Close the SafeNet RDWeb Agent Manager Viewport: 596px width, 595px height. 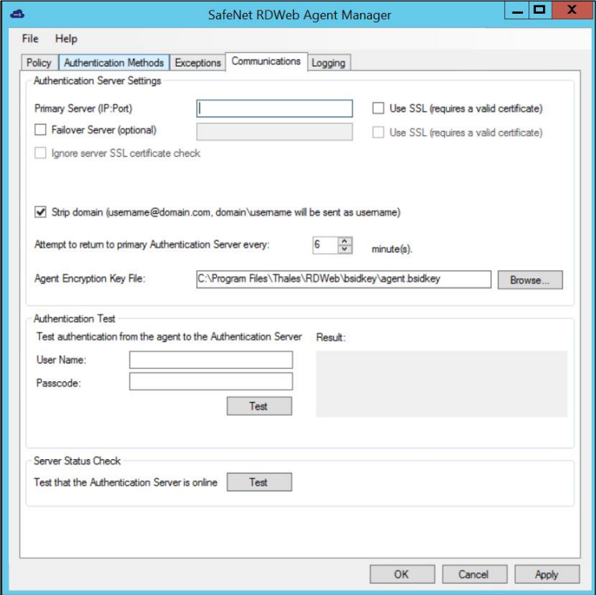click(x=572, y=10)
